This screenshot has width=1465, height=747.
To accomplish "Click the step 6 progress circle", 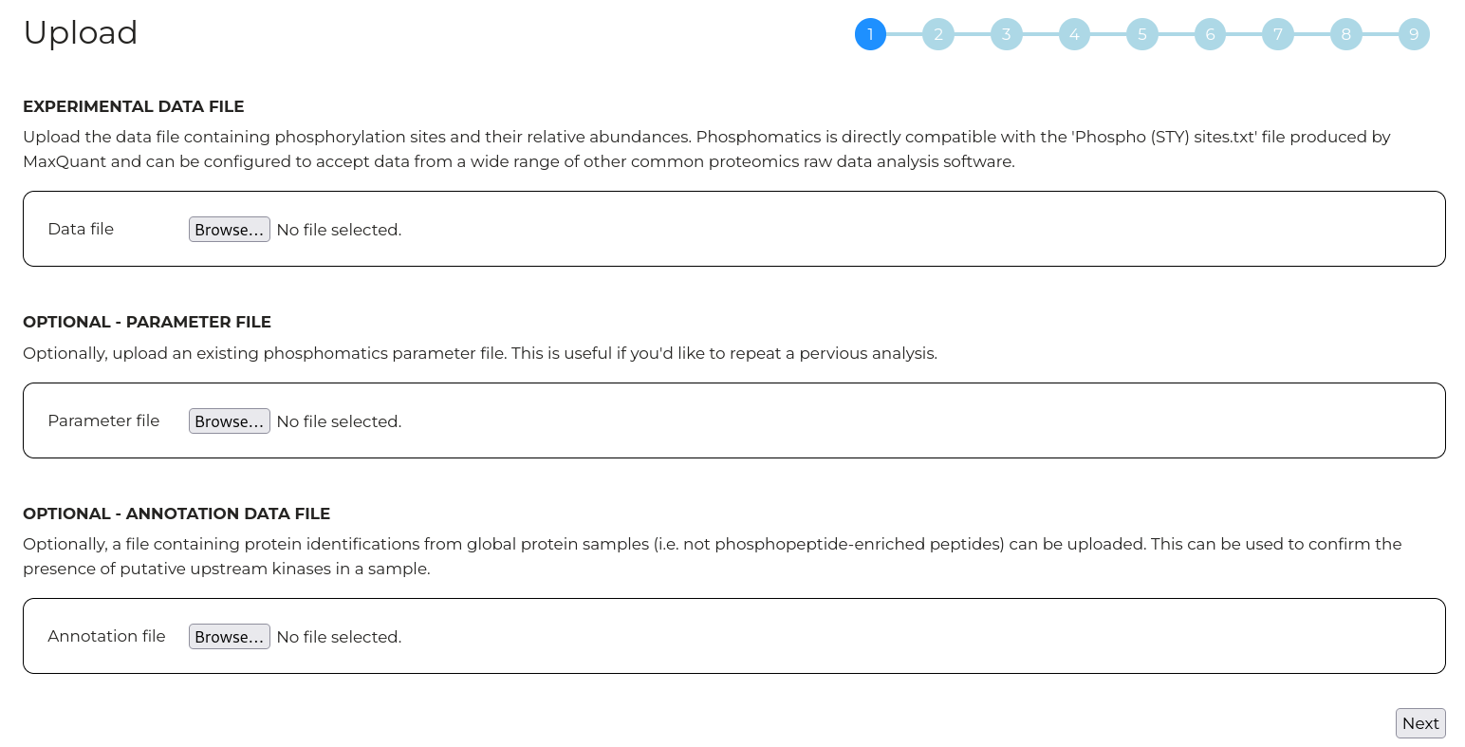I will click(1210, 34).
